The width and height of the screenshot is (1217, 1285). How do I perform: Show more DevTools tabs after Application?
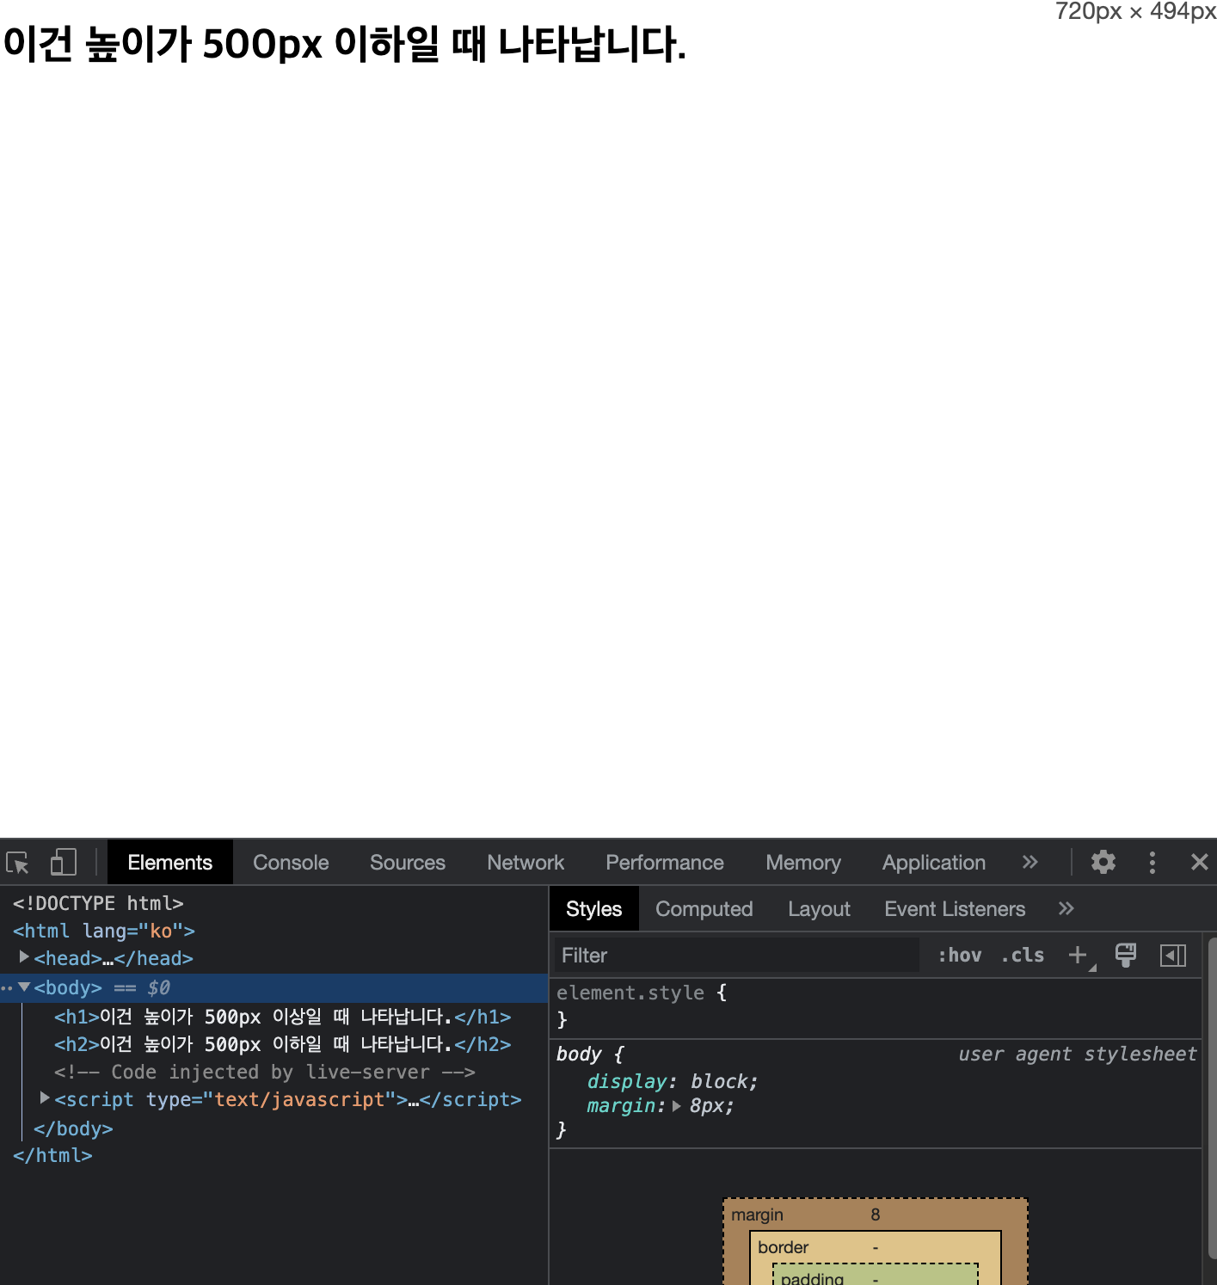click(x=1030, y=862)
